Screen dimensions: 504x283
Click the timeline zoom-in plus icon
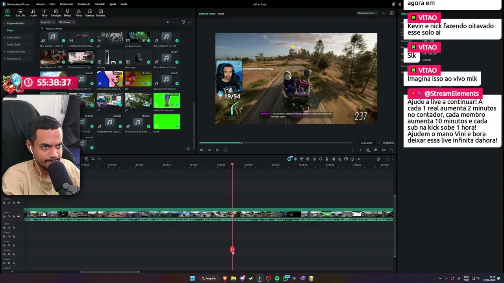[x=378, y=159]
